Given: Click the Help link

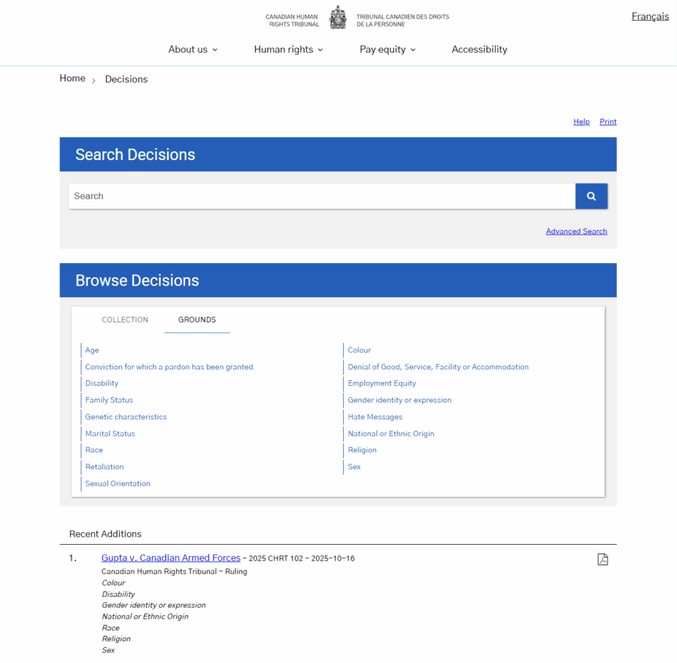Looking at the screenshot, I should coord(581,122).
